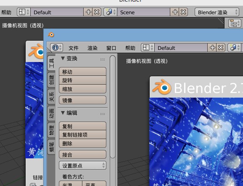Click the 接合 button
243x186 pixels.
[x=82, y=155]
